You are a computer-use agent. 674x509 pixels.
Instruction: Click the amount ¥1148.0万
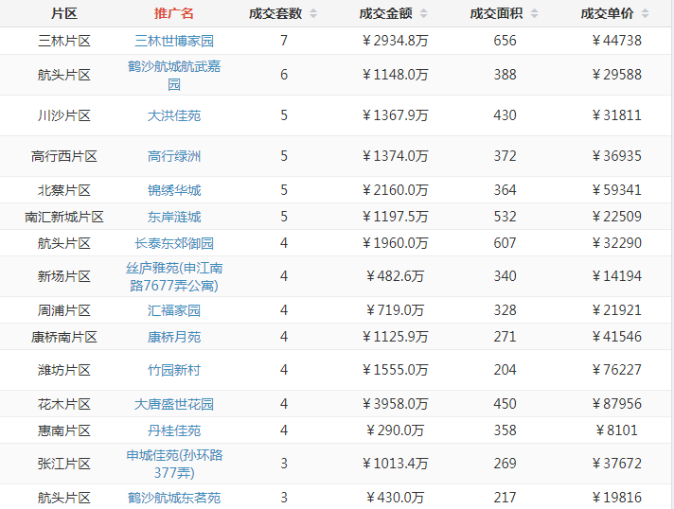(395, 75)
